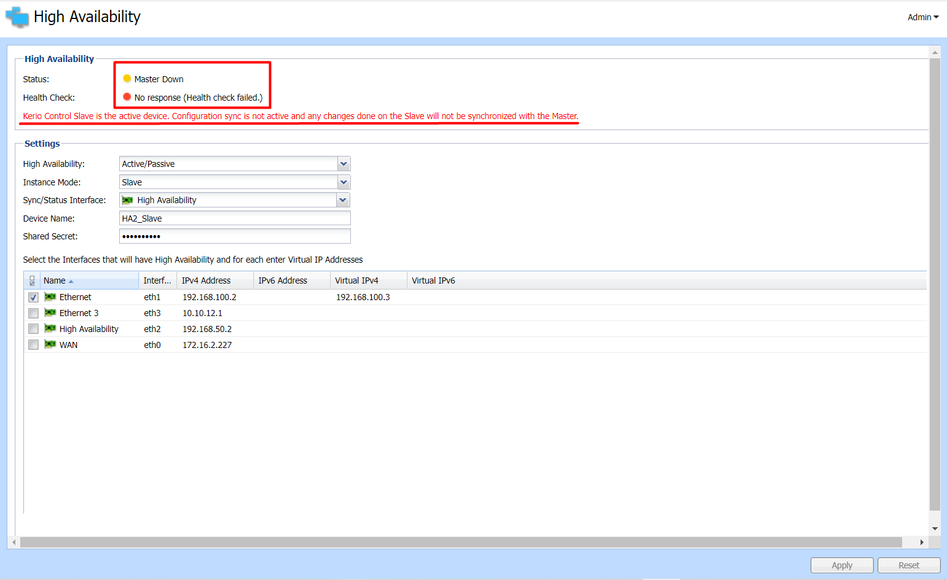Click the Reset button
The width and height of the screenshot is (947, 580).
click(909, 565)
